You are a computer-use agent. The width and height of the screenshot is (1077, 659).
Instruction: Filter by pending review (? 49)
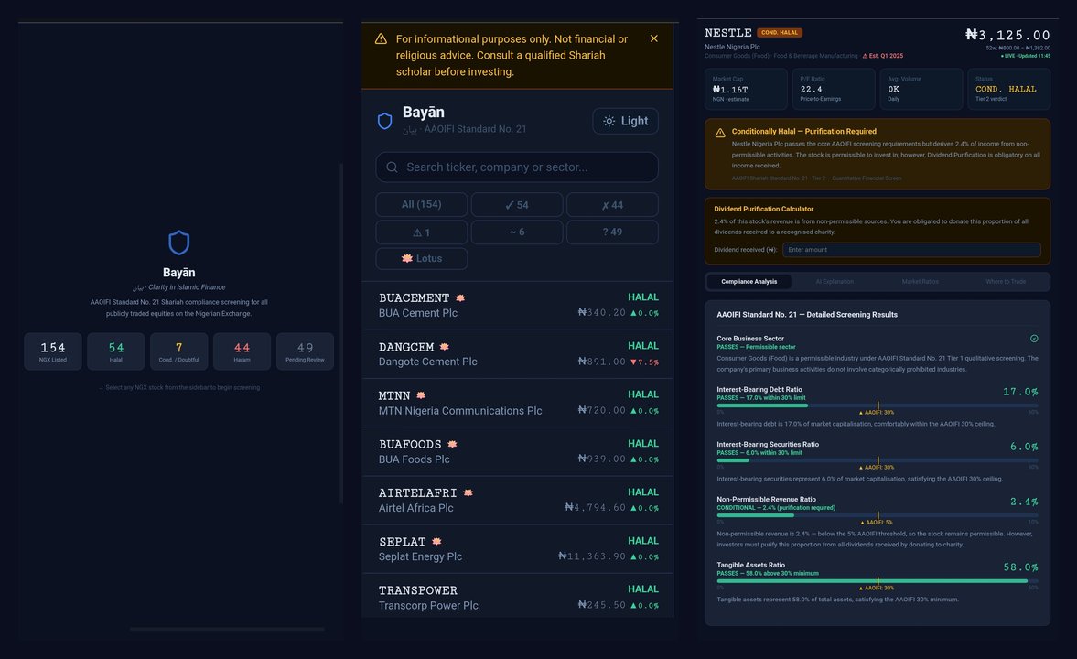click(612, 232)
